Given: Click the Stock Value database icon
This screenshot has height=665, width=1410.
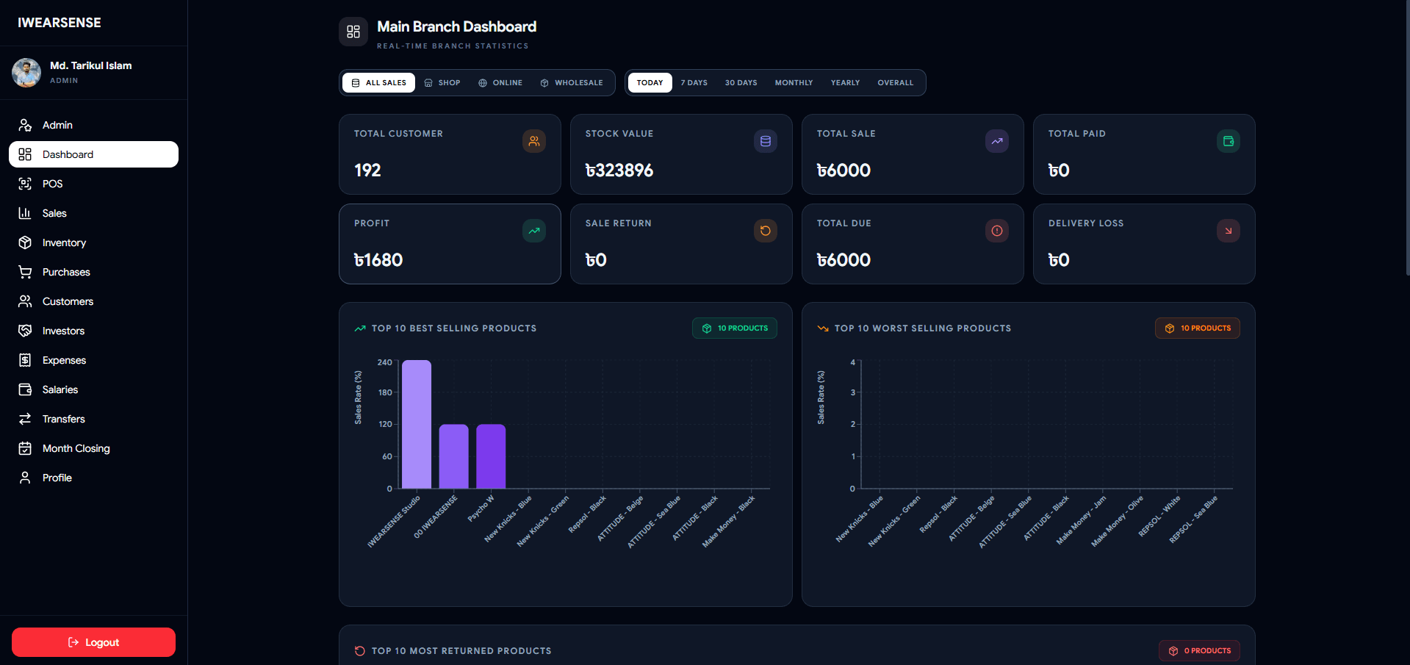Looking at the screenshot, I should (766, 141).
